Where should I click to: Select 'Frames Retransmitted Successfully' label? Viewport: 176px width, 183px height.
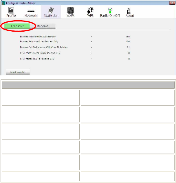pos(39,41)
